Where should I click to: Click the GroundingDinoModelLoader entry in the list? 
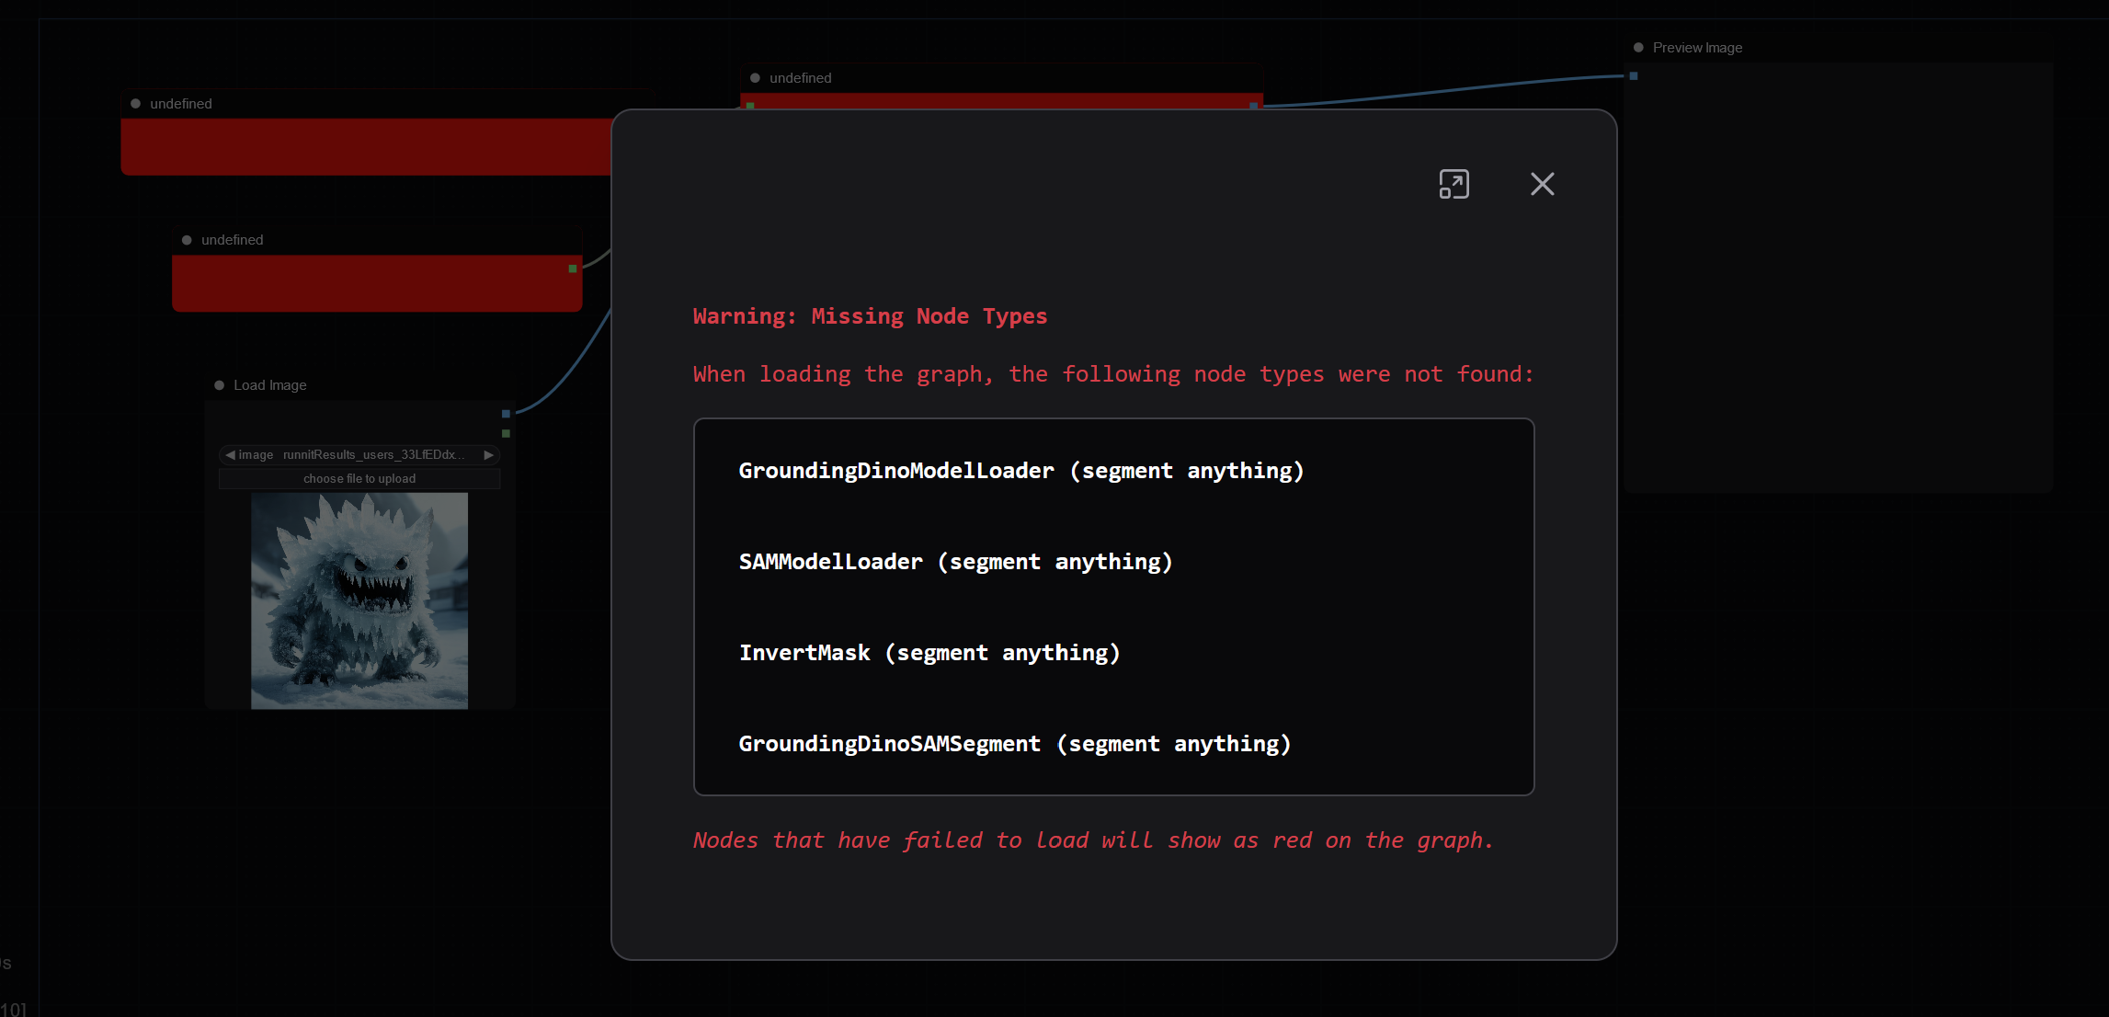1020,470
